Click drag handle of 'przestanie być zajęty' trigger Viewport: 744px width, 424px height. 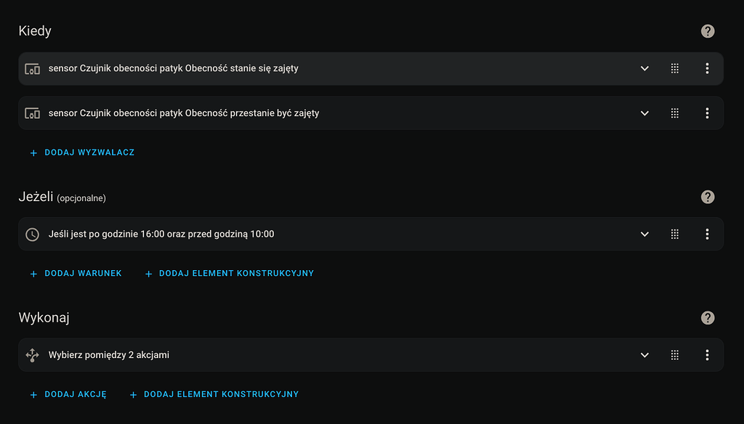(x=675, y=113)
